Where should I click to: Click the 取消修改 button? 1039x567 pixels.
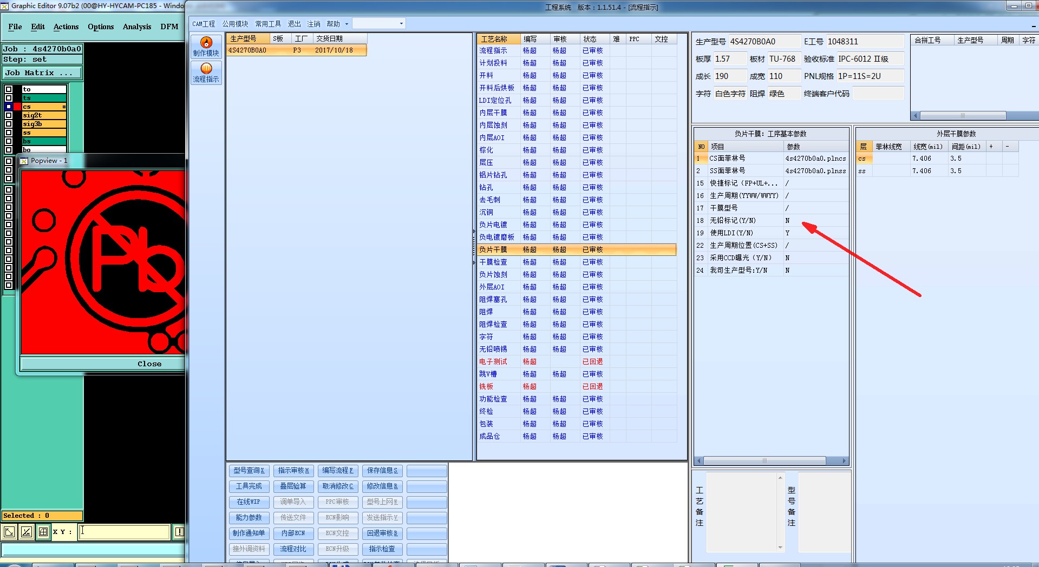(338, 486)
